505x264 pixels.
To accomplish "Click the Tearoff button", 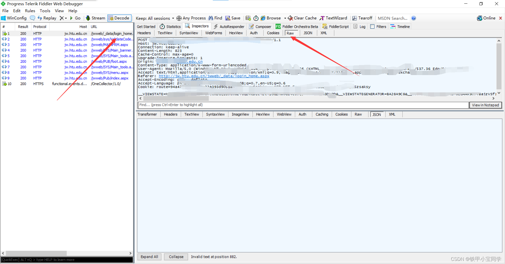I will coord(362,18).
